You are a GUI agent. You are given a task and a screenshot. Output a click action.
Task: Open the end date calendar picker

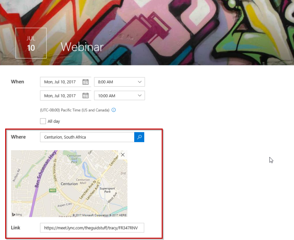pyautogui.click(x=85, y=95)
